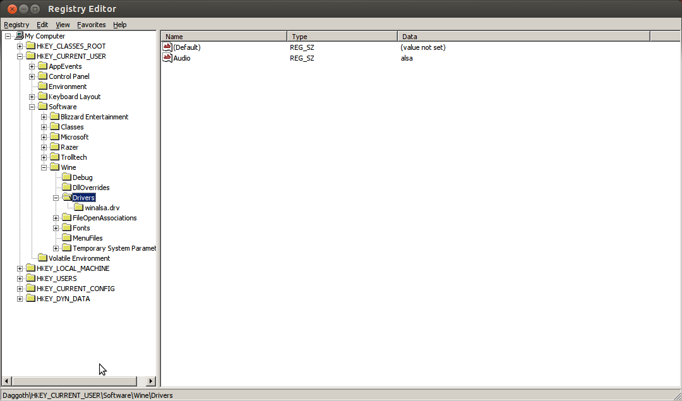Viewport: 682px width, 401px height.
Task: Sort values by Name column header
Action: (224, 37)
